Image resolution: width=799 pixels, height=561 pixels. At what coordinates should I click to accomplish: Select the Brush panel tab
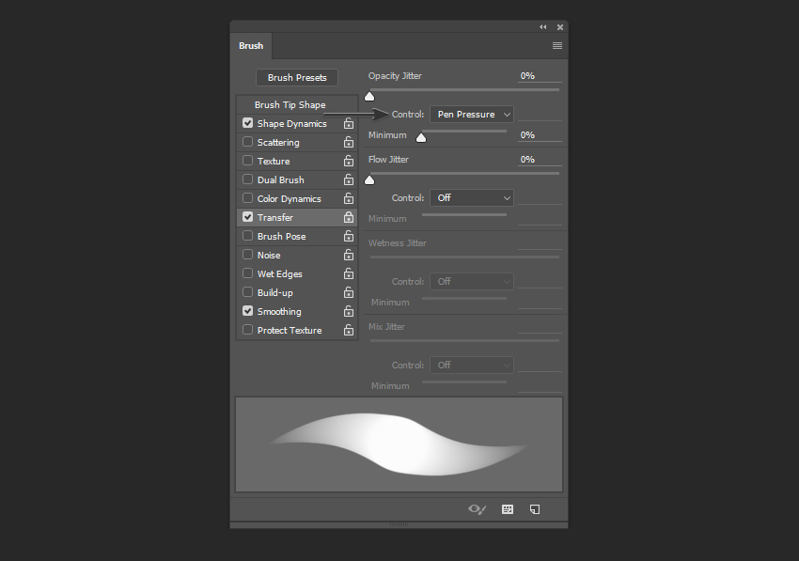click(251, 46)
